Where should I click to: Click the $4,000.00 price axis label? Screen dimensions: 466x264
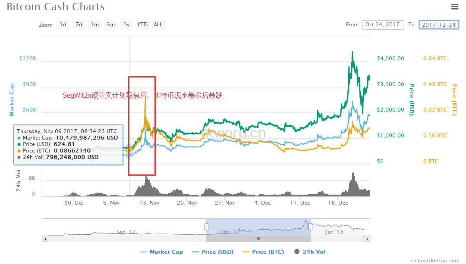pos(390,59)
